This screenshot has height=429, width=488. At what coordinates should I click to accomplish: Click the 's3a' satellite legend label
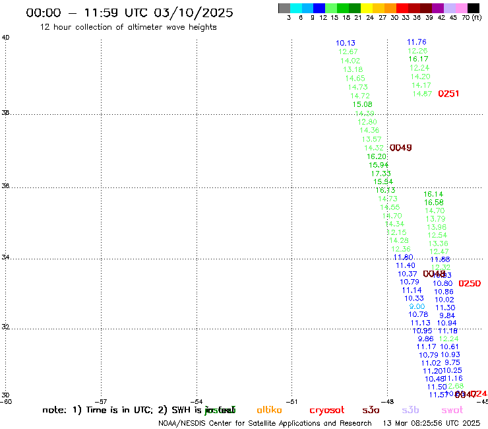371,410
